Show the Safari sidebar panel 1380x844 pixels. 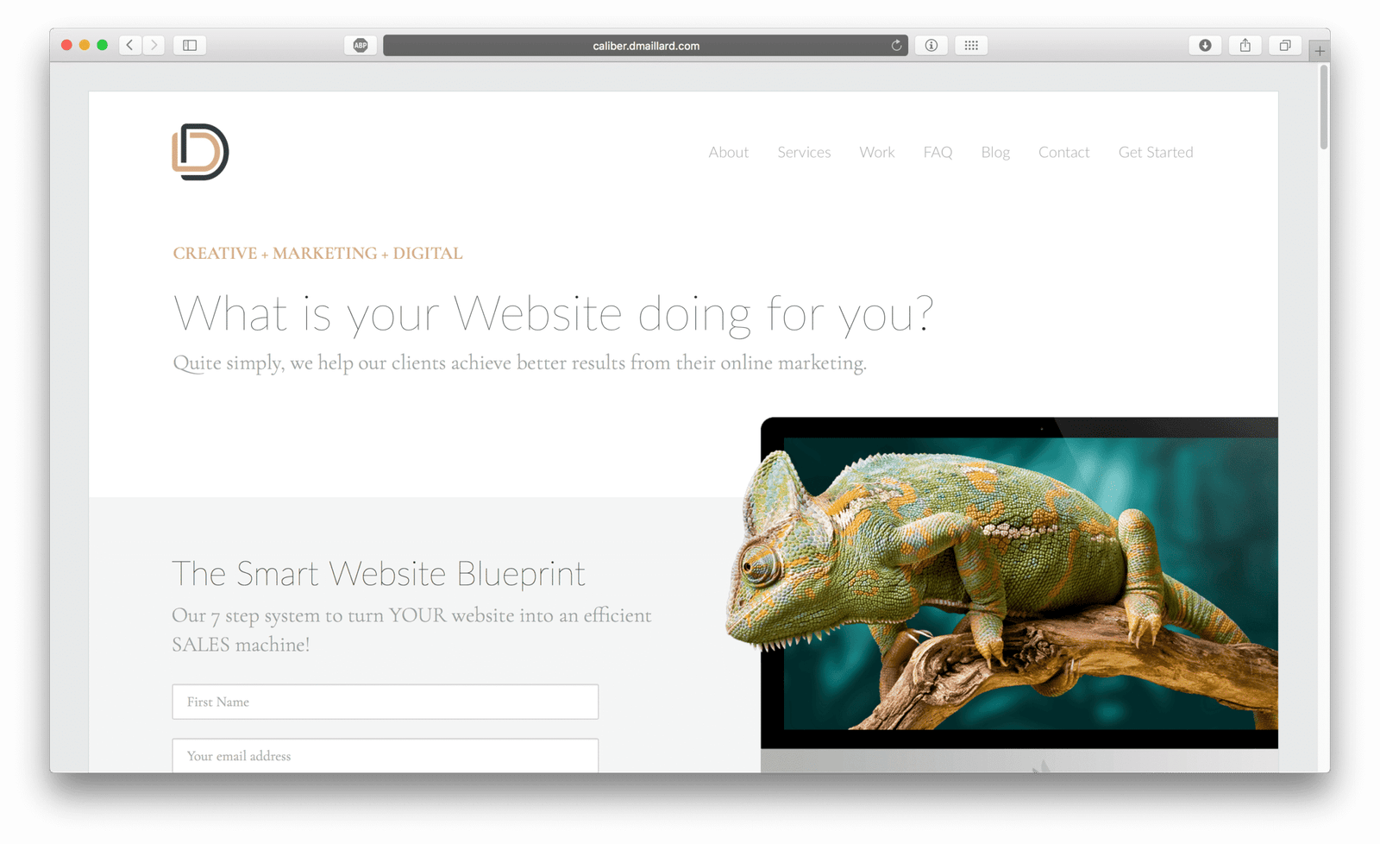(x=190, y=45)
